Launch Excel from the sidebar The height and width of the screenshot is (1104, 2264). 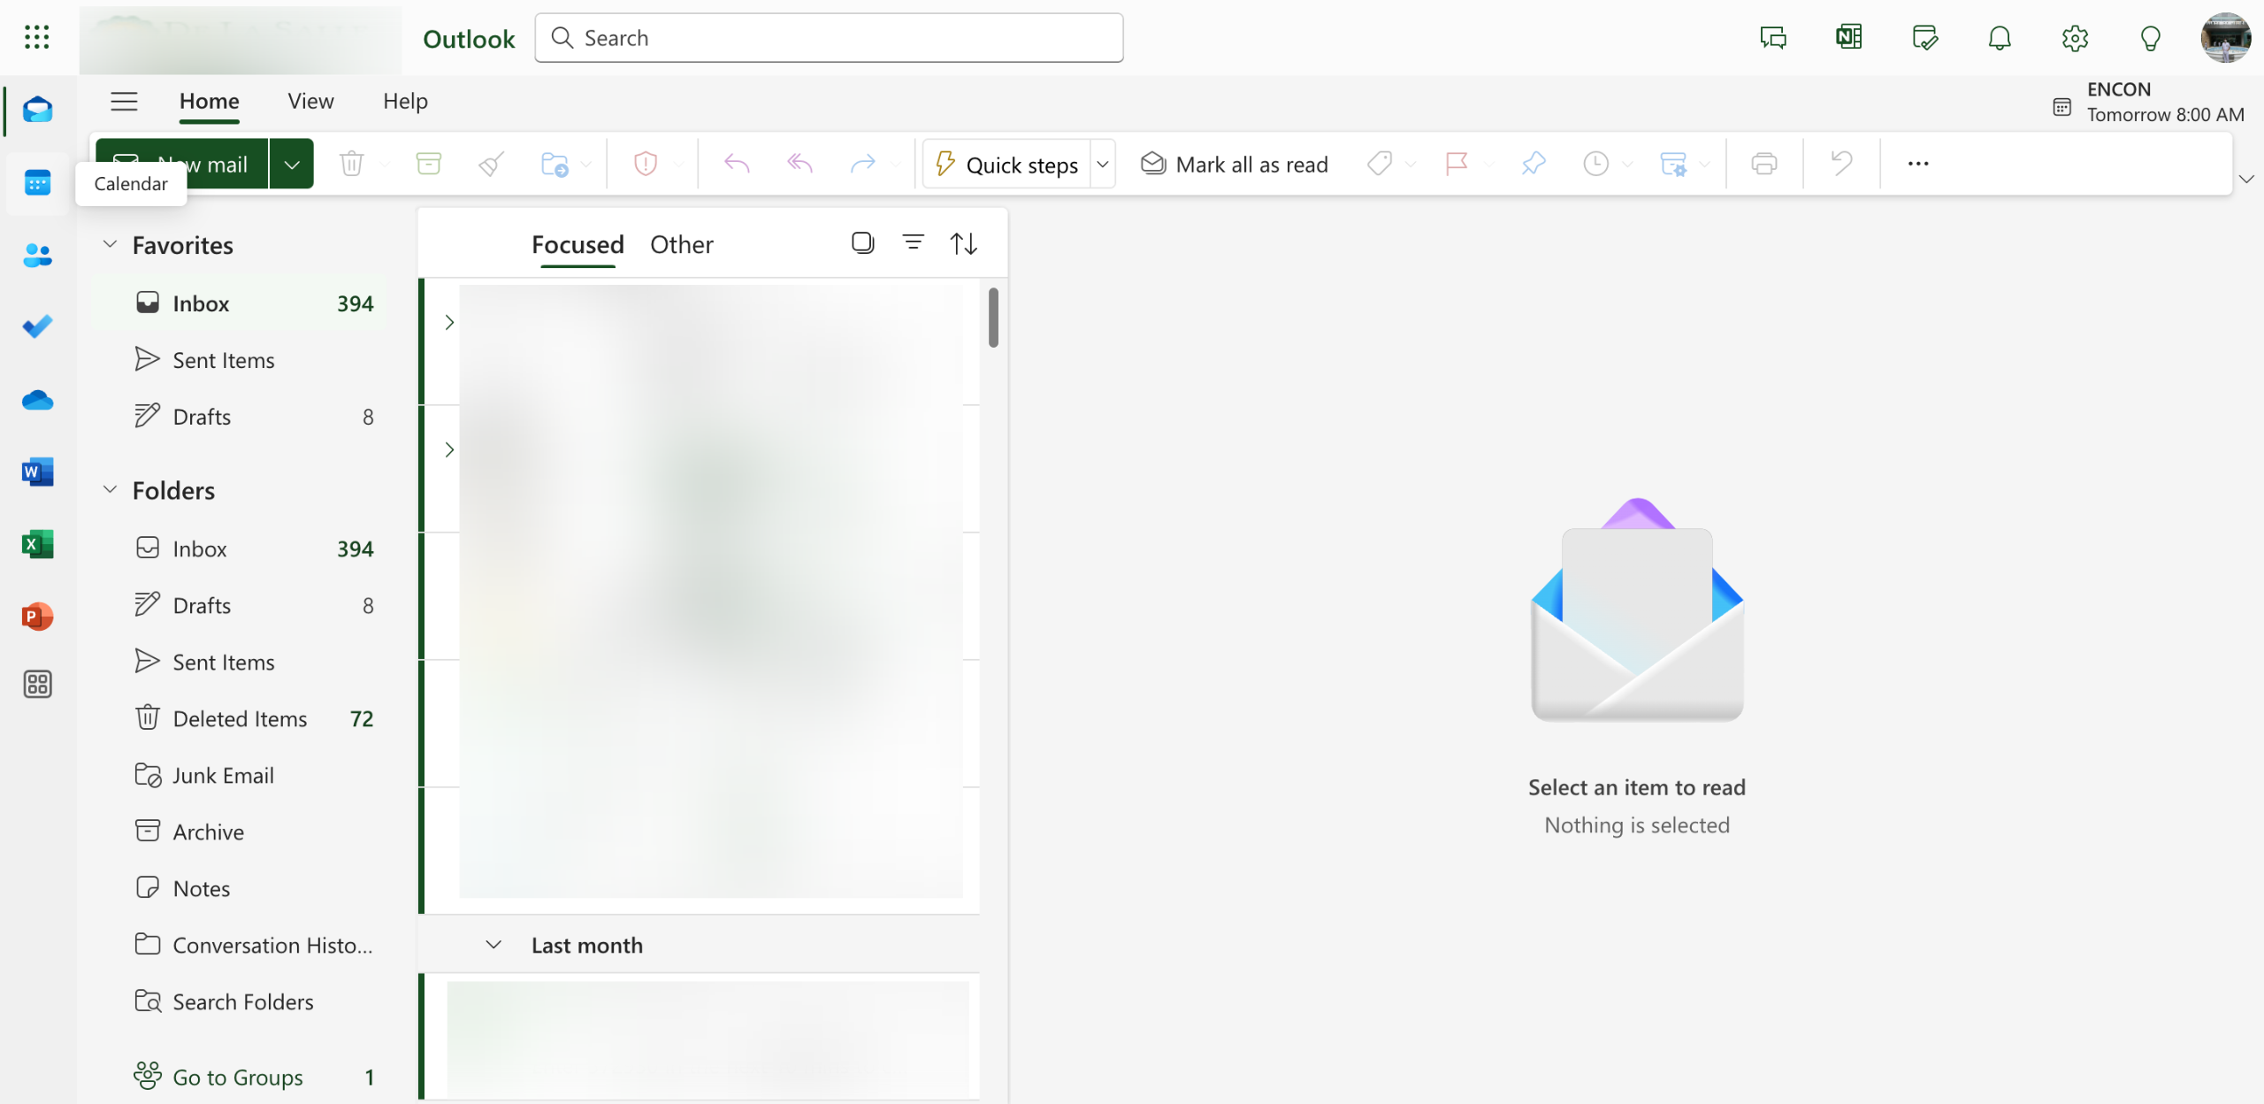point(37,543)
